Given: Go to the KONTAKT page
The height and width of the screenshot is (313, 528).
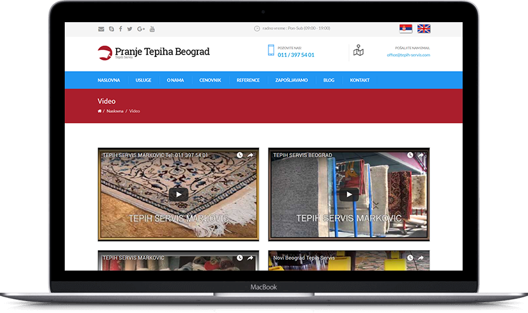Looking at the screenshot, I should (359, 80).
